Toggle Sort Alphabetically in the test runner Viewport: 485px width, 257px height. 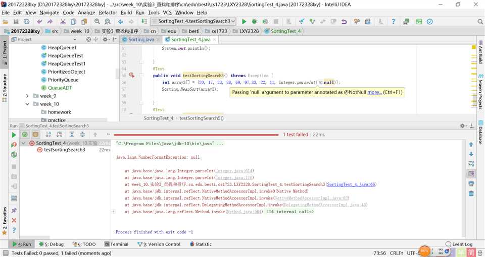coord(48,134)
